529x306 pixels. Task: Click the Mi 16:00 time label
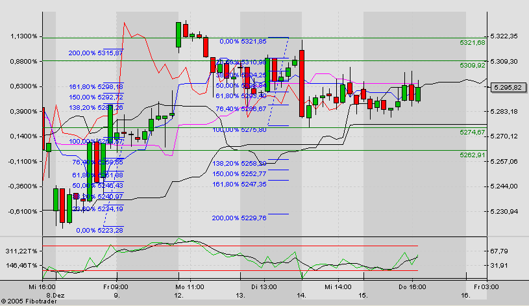(42, 287)
